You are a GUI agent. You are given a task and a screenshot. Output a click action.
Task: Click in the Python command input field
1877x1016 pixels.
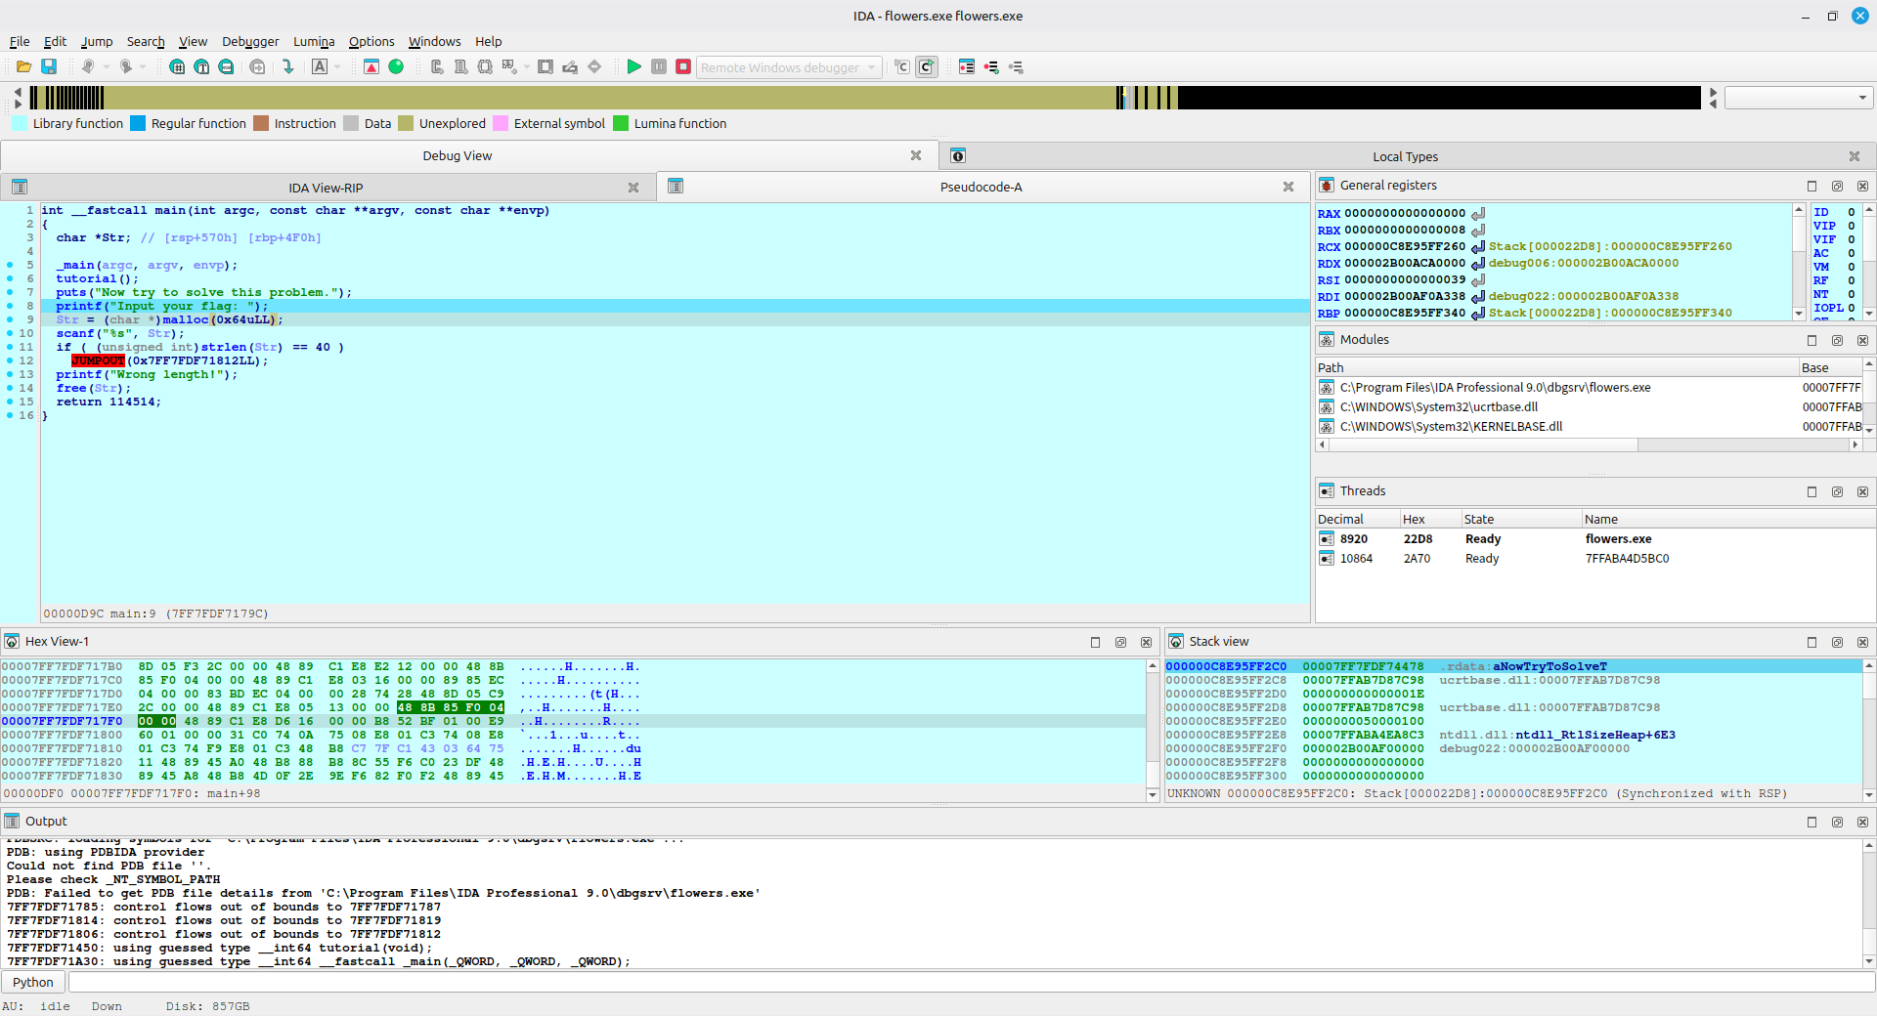coord(968,982)
